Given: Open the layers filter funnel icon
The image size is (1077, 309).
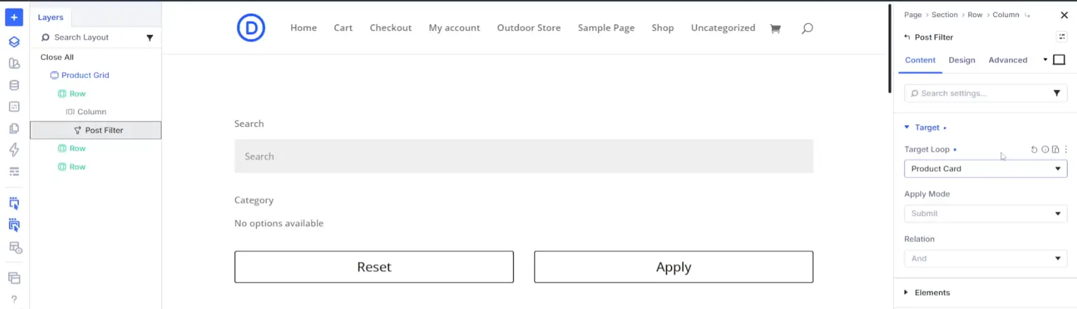Looking at the screenshot, I should tap(150, 38).
